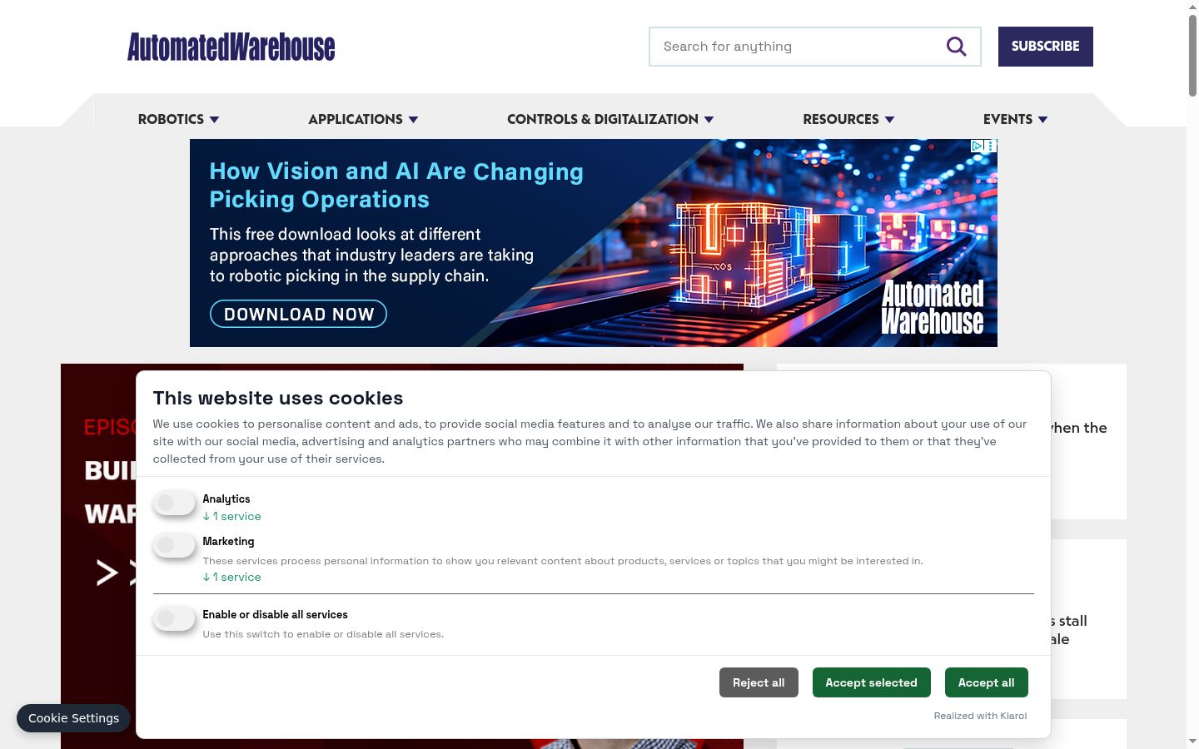
Task: Switch on Enable or disable all services
Action: tap(174, 618)
